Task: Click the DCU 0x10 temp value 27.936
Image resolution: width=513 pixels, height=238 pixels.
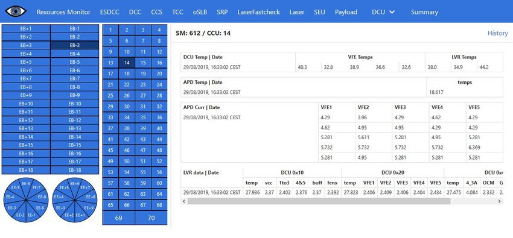Action: (x=252, y=192)
